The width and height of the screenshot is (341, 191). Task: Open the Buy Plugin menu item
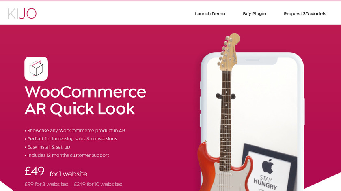point(255,14)
